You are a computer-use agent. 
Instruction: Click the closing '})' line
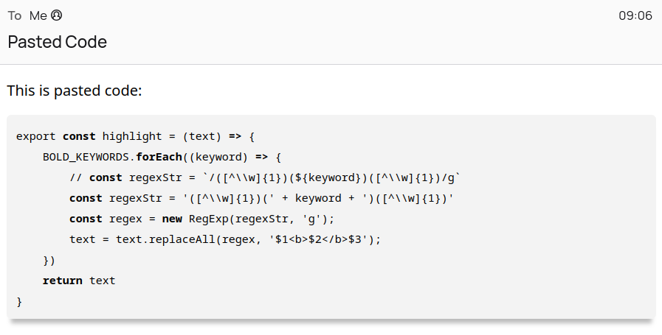49,261
